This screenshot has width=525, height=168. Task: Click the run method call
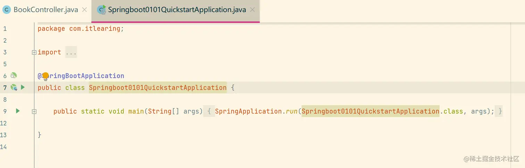point(292,111)
